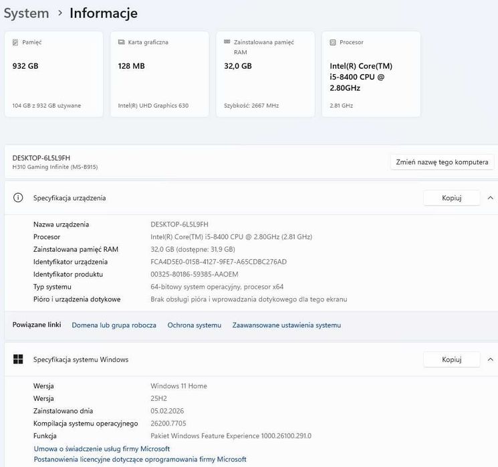This screenshot has width=498, height=467.
Task: Click the storage icon on the Pamięć card
Action: point(15,42)
